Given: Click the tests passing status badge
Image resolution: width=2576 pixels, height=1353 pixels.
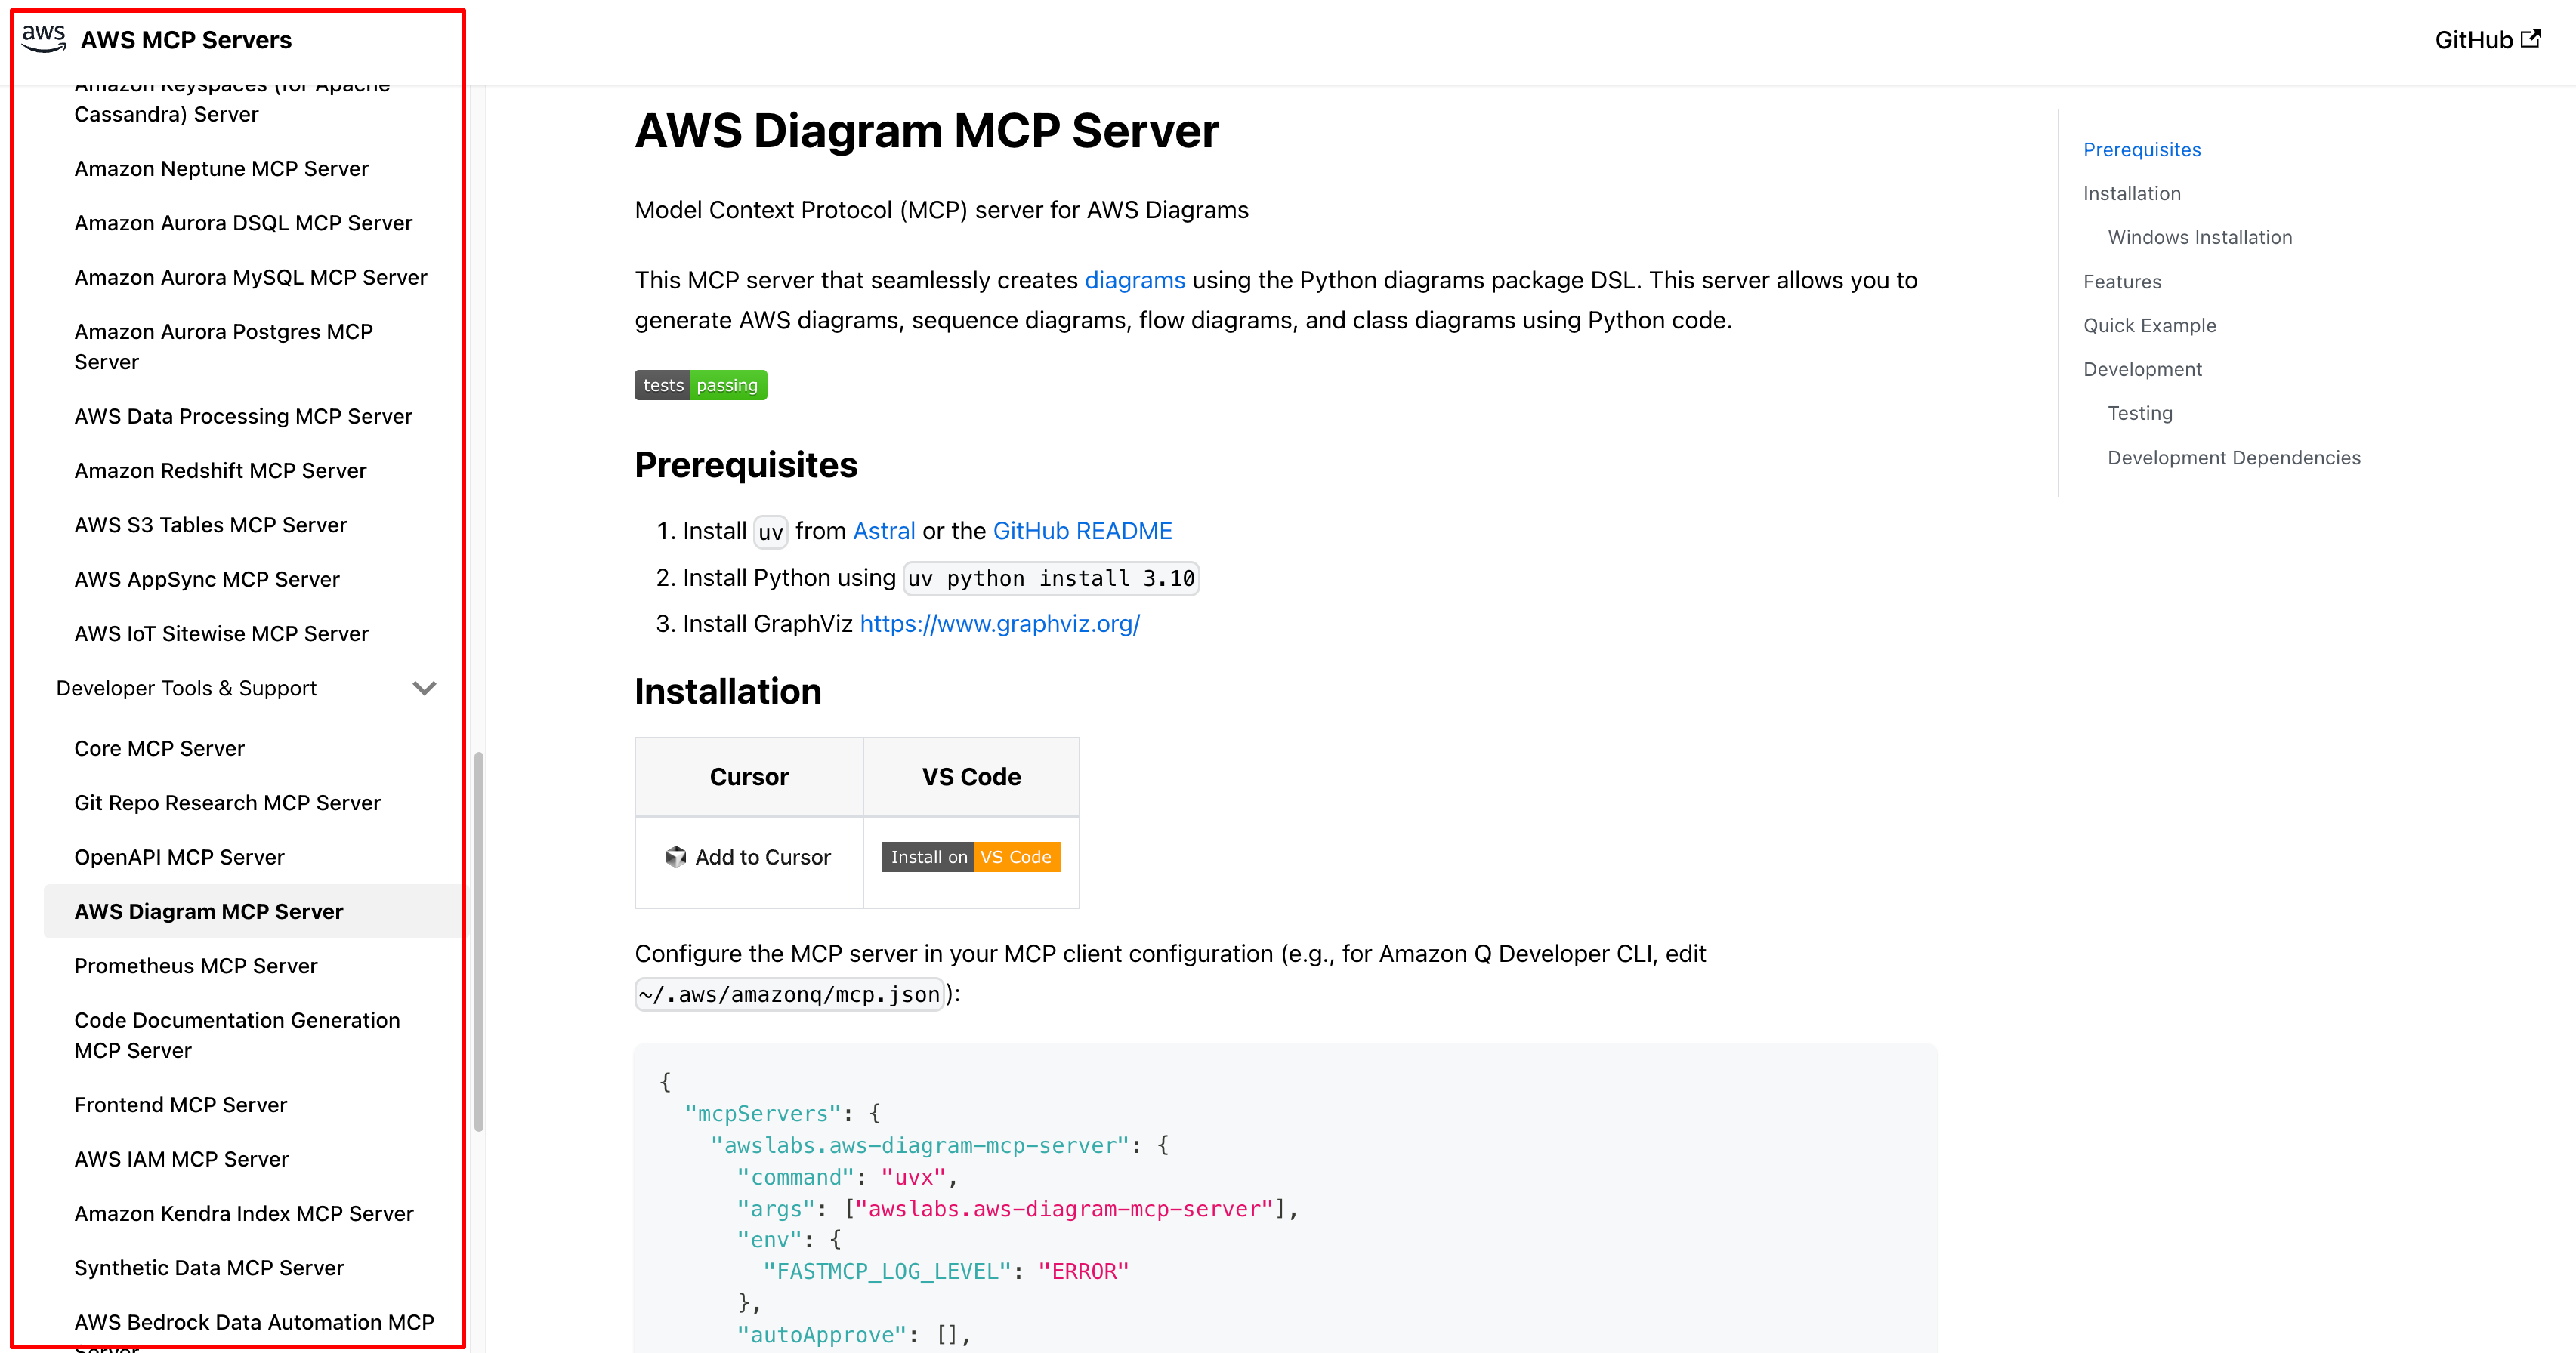Looking at the screenshot, I should (x=700, y=385).
